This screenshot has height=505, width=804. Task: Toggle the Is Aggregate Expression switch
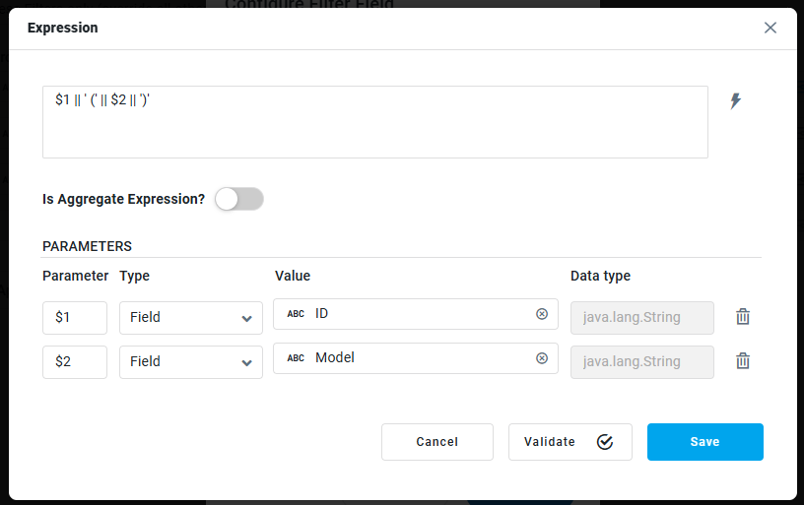239,199
